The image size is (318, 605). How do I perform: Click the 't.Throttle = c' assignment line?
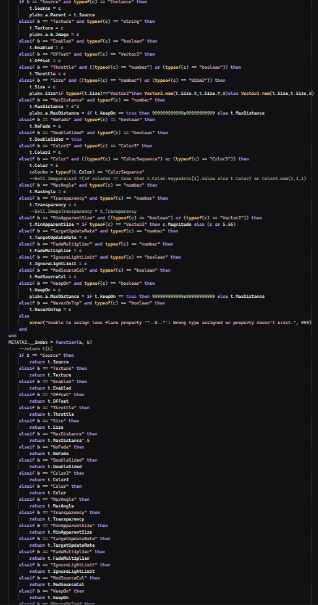pos(48,74)
